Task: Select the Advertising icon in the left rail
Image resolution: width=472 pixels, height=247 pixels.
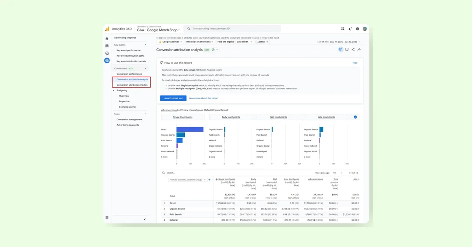Action: [107, 60]
